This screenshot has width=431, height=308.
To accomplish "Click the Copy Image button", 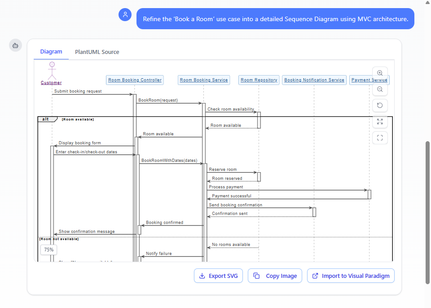I will click(275, 276).
